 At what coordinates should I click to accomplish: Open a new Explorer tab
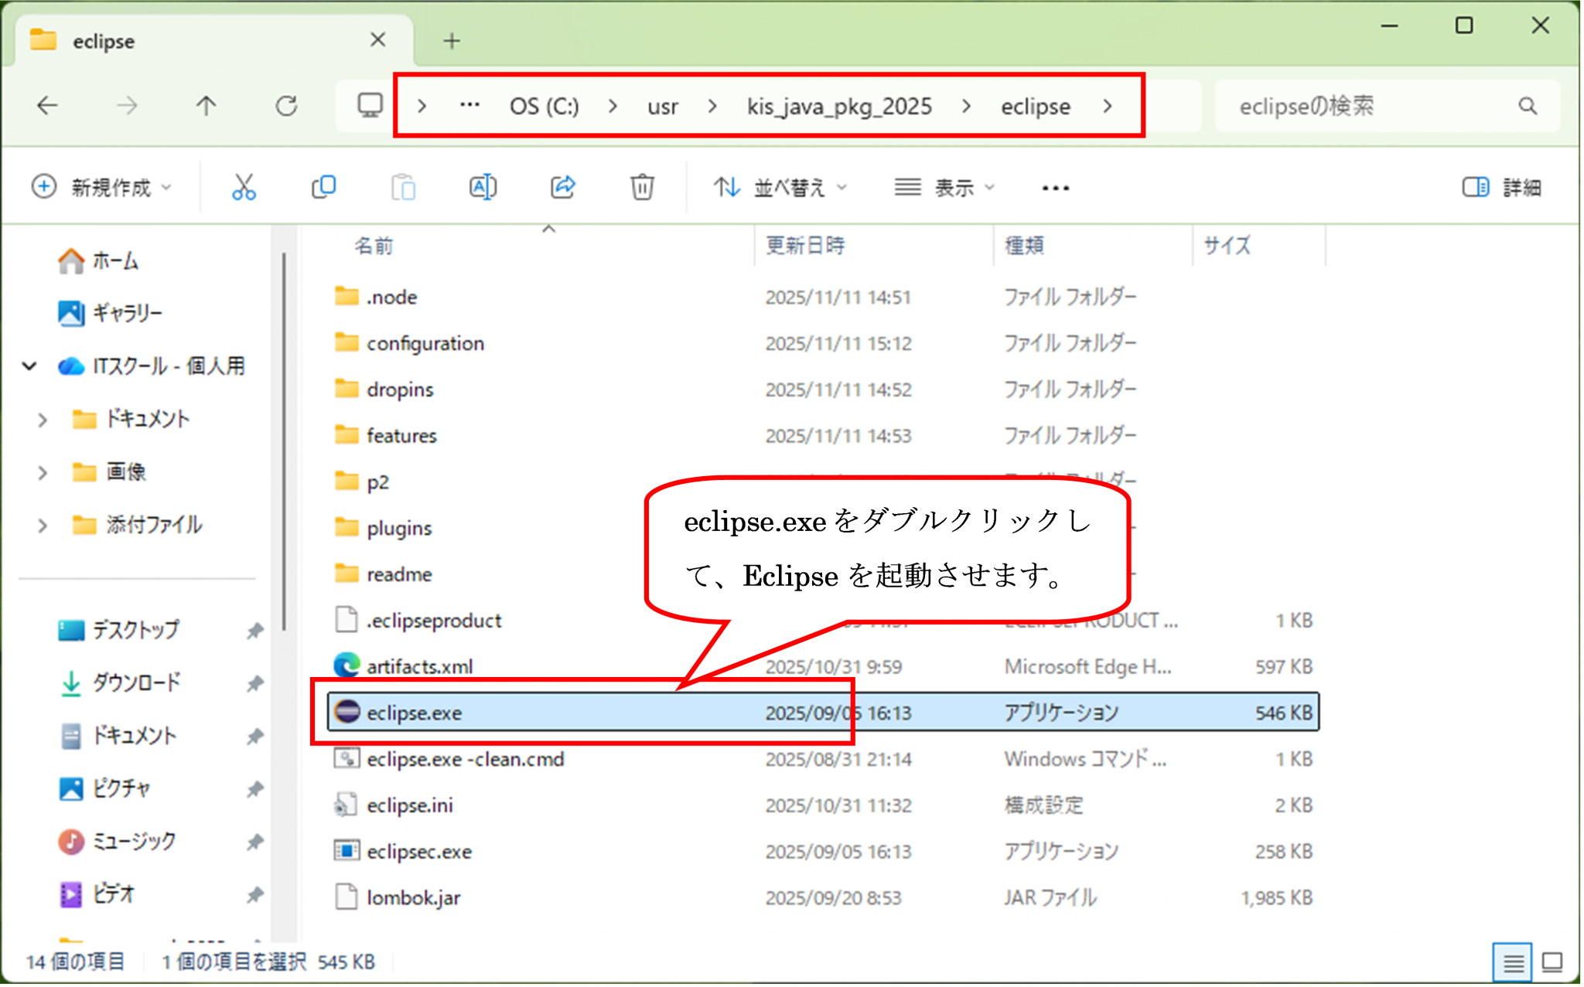click(x=452, y=40)
